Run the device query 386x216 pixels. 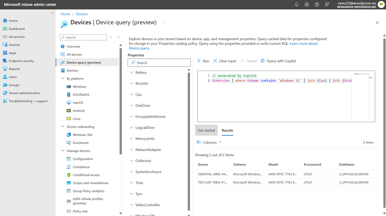click(x=203, y=61)
